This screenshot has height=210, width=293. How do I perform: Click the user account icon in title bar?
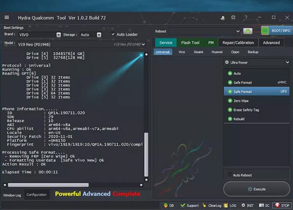223,18
